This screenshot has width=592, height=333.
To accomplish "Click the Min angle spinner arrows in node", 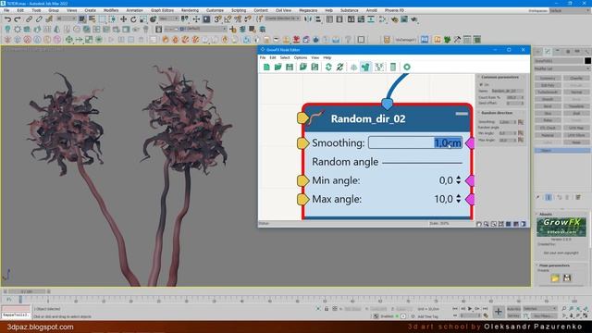I will point(459,180).
